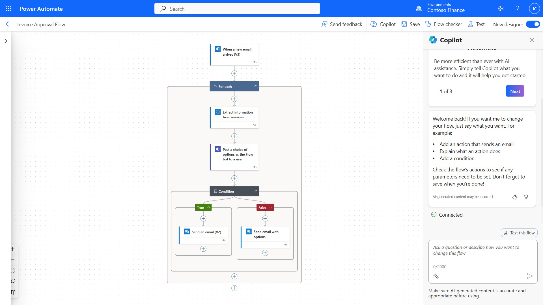Select the zoom out tool on canvas

12,260
